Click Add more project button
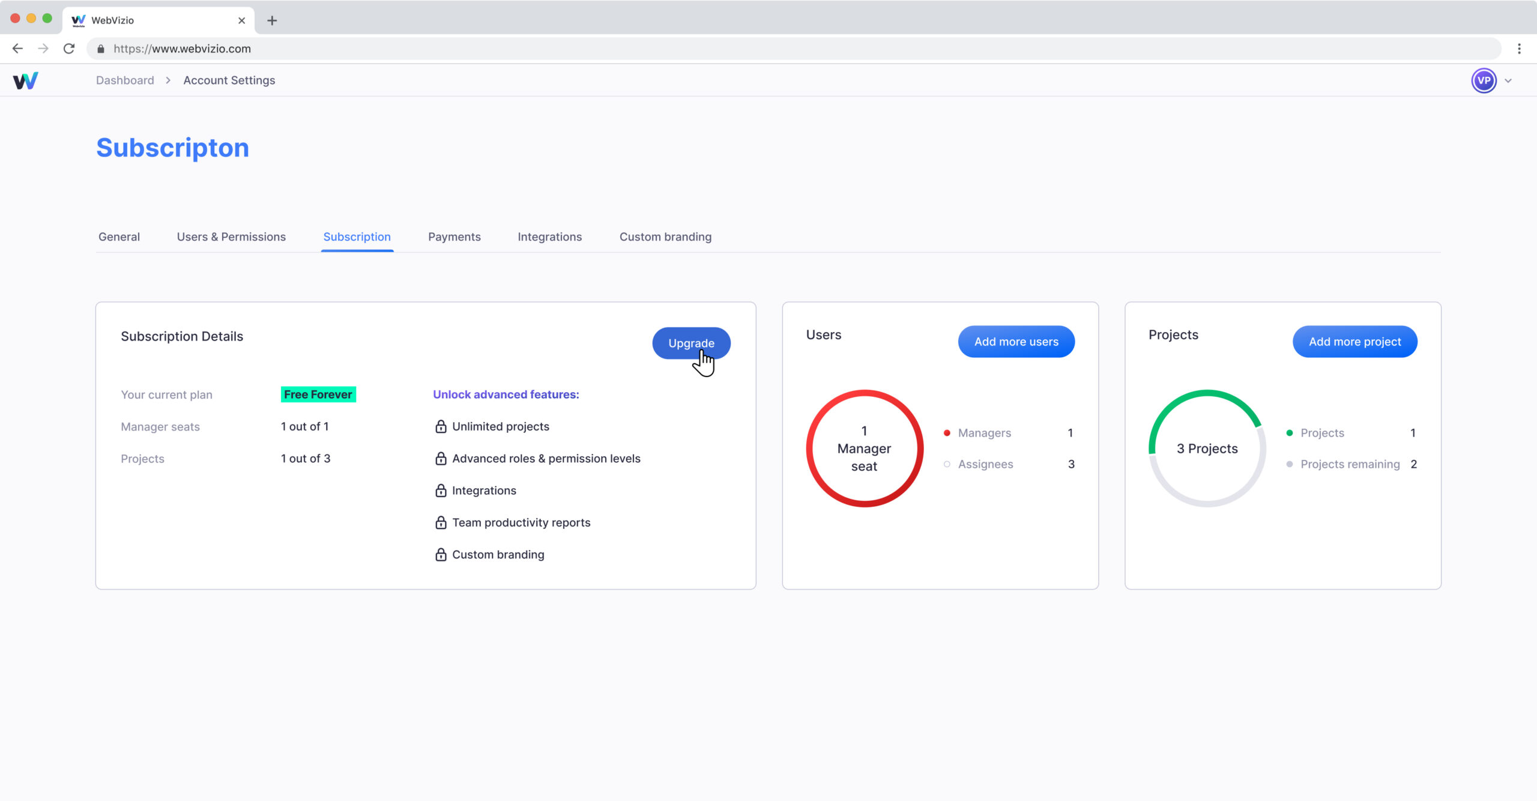1537x801 pixels. 1354,342
